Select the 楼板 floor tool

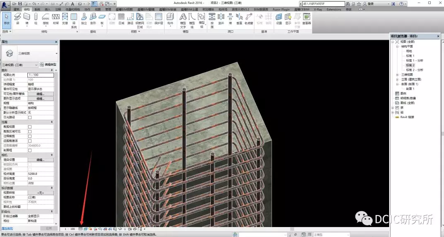click(46, 19)
